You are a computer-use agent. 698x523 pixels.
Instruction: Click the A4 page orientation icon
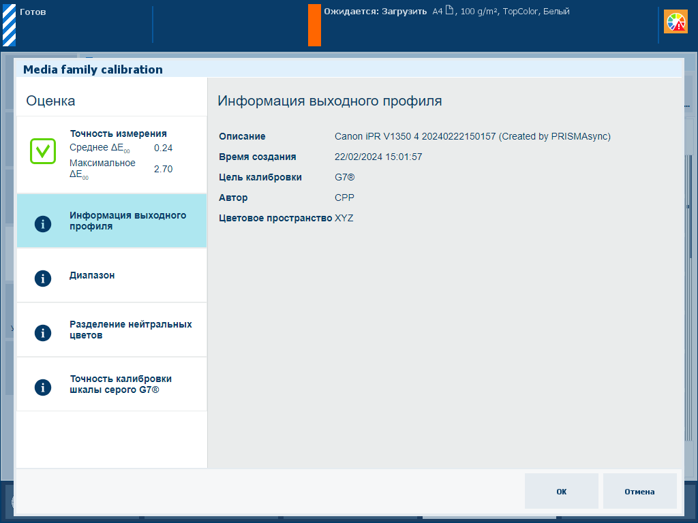tap(450, 10)
